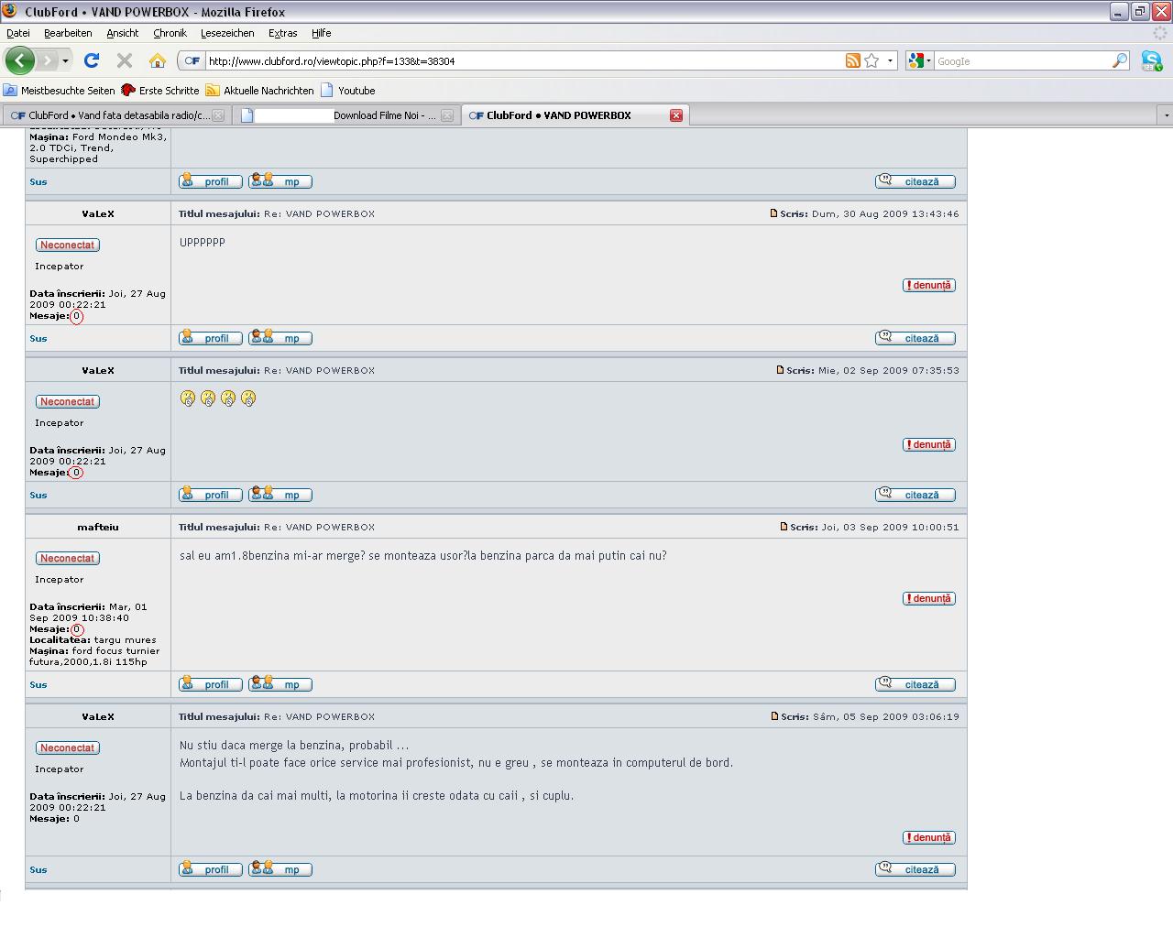Viewport: 1173px width, 938px height.
Task: Open the back/forward history dropdown arrow
Action: [65, 61]
